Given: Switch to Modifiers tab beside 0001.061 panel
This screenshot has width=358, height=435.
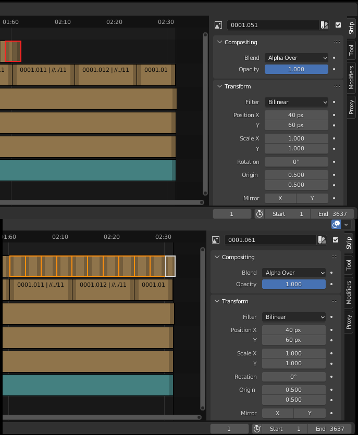Looking at the screenshot, I should 349,292.
